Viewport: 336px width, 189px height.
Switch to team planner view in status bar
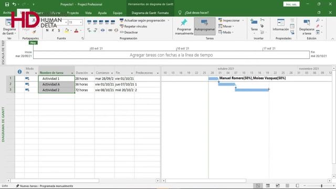(x=278, y=185)
